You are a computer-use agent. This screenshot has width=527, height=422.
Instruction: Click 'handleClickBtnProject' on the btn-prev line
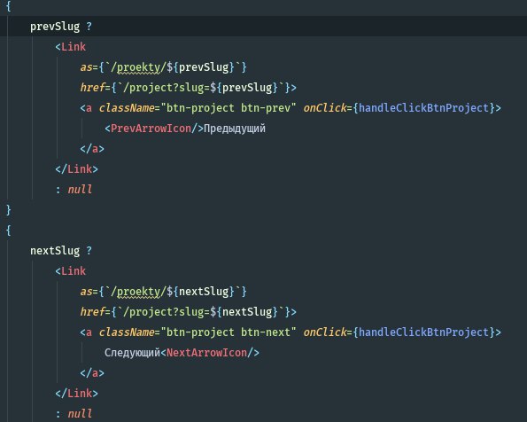pyautogui.click(x=424, y=108)
